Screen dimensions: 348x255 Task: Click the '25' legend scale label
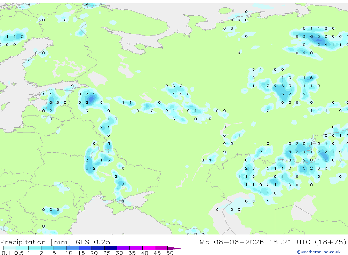pyautogui.click(x=106, y=253)
